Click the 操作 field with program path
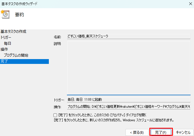194x136 pixels. (x=129, y=107)
